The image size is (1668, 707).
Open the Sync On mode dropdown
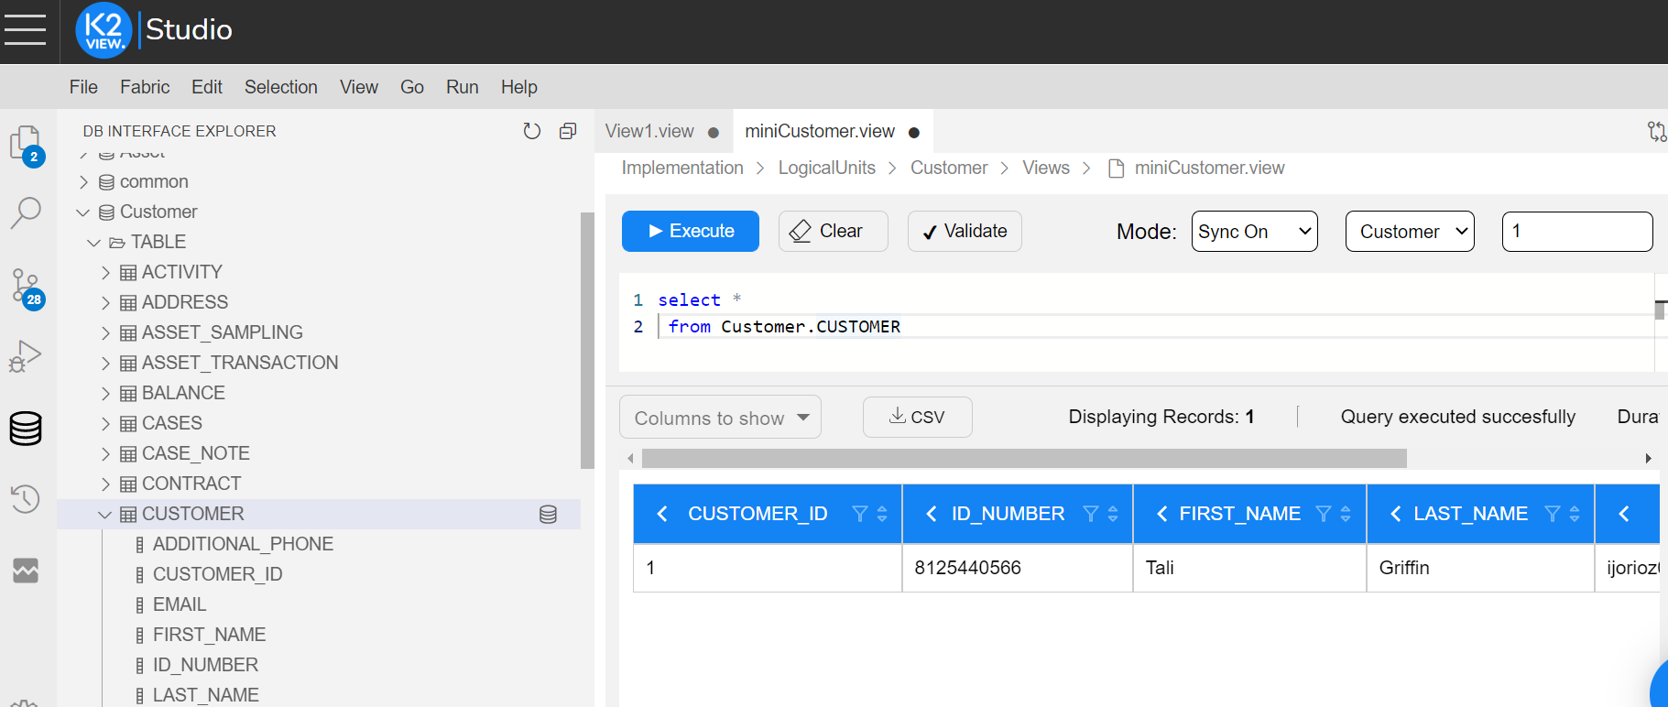1254,232
